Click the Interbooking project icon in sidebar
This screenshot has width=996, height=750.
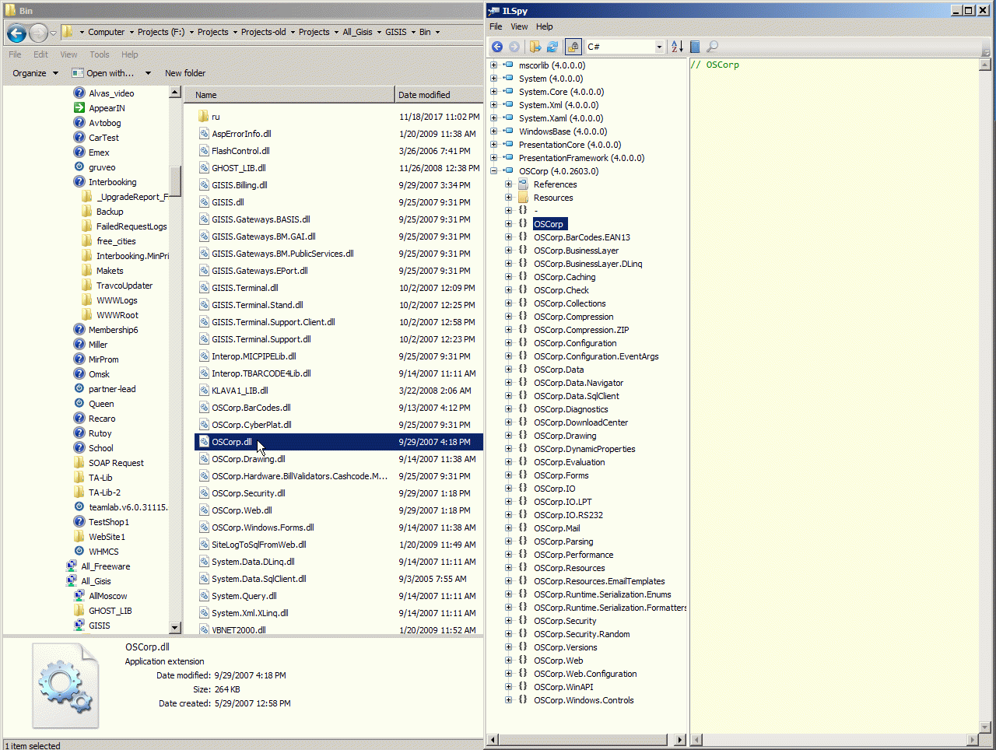(79, 182)
